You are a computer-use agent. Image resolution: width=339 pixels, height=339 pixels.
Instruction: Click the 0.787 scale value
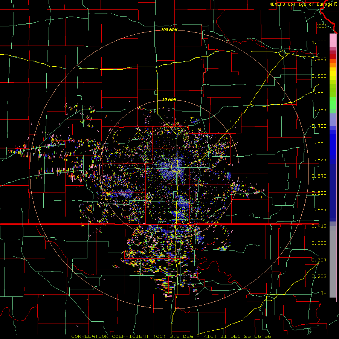[319, 109]
